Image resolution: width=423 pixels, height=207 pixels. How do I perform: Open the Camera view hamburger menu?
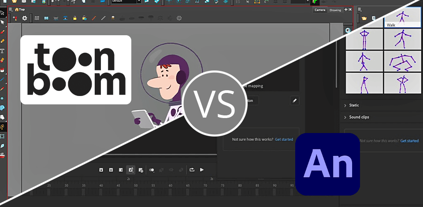(10, 9)
